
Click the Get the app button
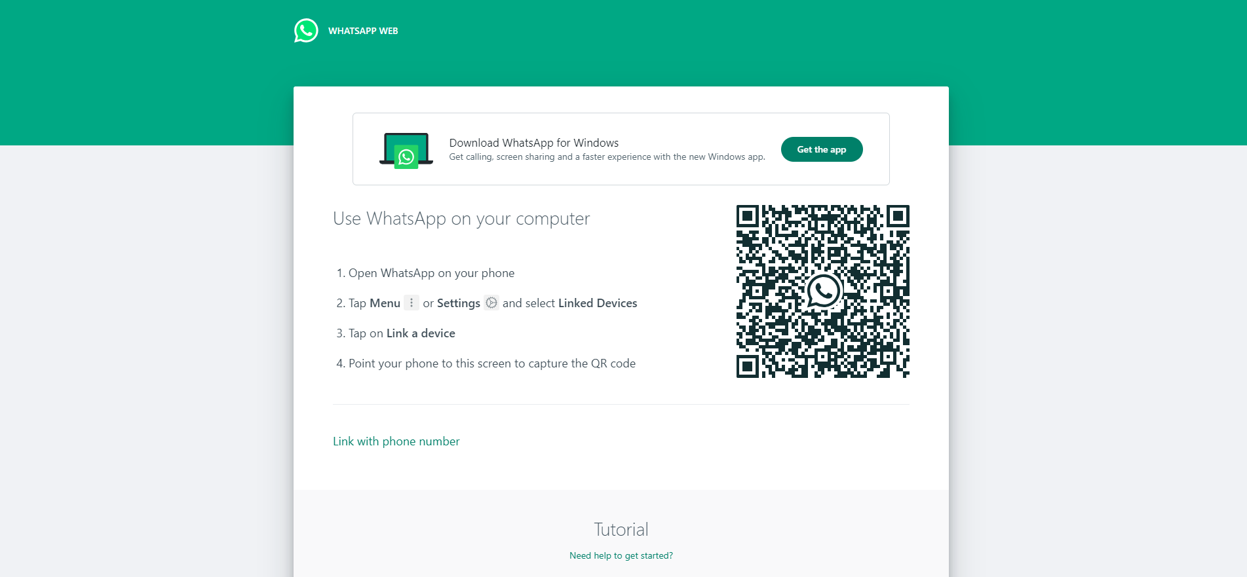click(822, 149)
